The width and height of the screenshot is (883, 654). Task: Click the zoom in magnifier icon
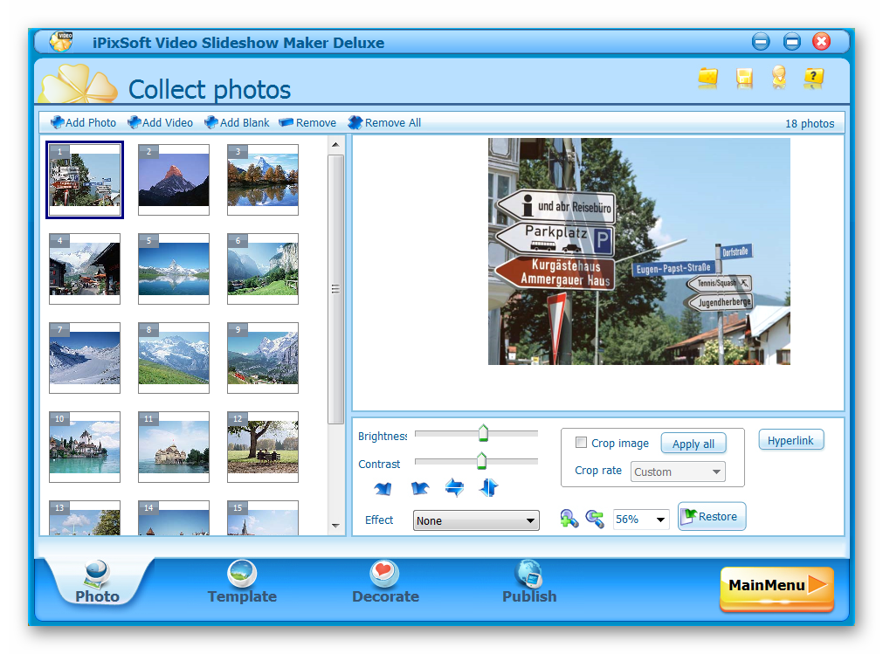pos(569,519)
